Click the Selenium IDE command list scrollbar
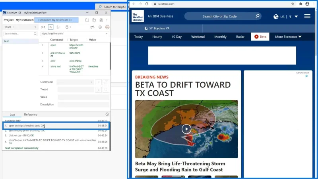Screen dimensions: 318x179 pyautogui.click(x=110, y=56)
